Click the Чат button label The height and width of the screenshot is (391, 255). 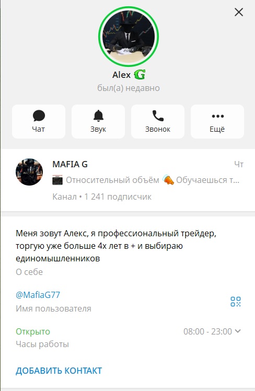point(38,129)
